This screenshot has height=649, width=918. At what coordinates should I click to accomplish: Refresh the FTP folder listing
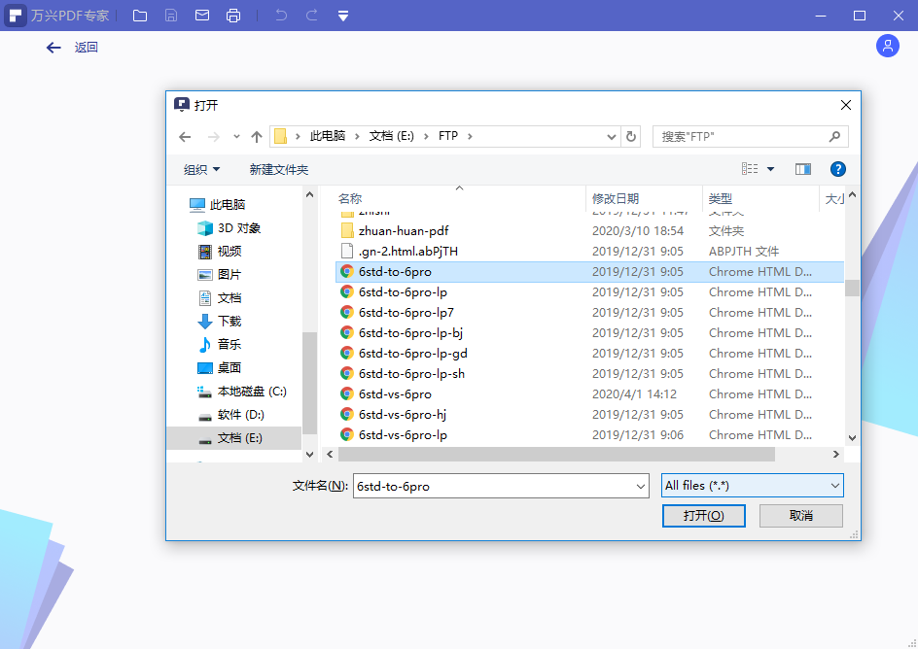[631, 137]
